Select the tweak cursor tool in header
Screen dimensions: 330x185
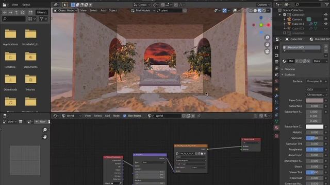[65, 5]
